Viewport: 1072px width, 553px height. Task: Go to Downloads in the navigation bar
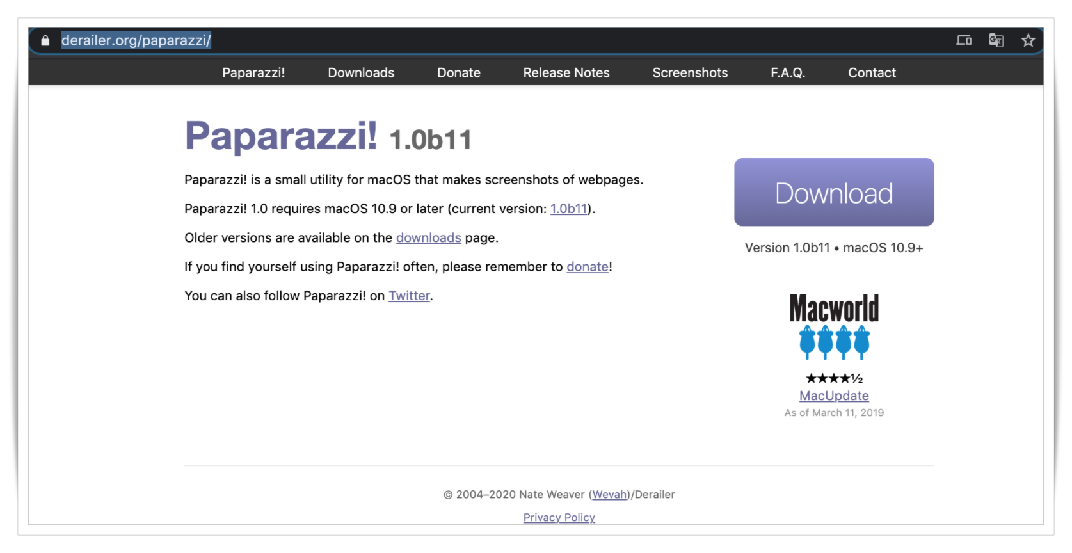[x=361, y=73]
